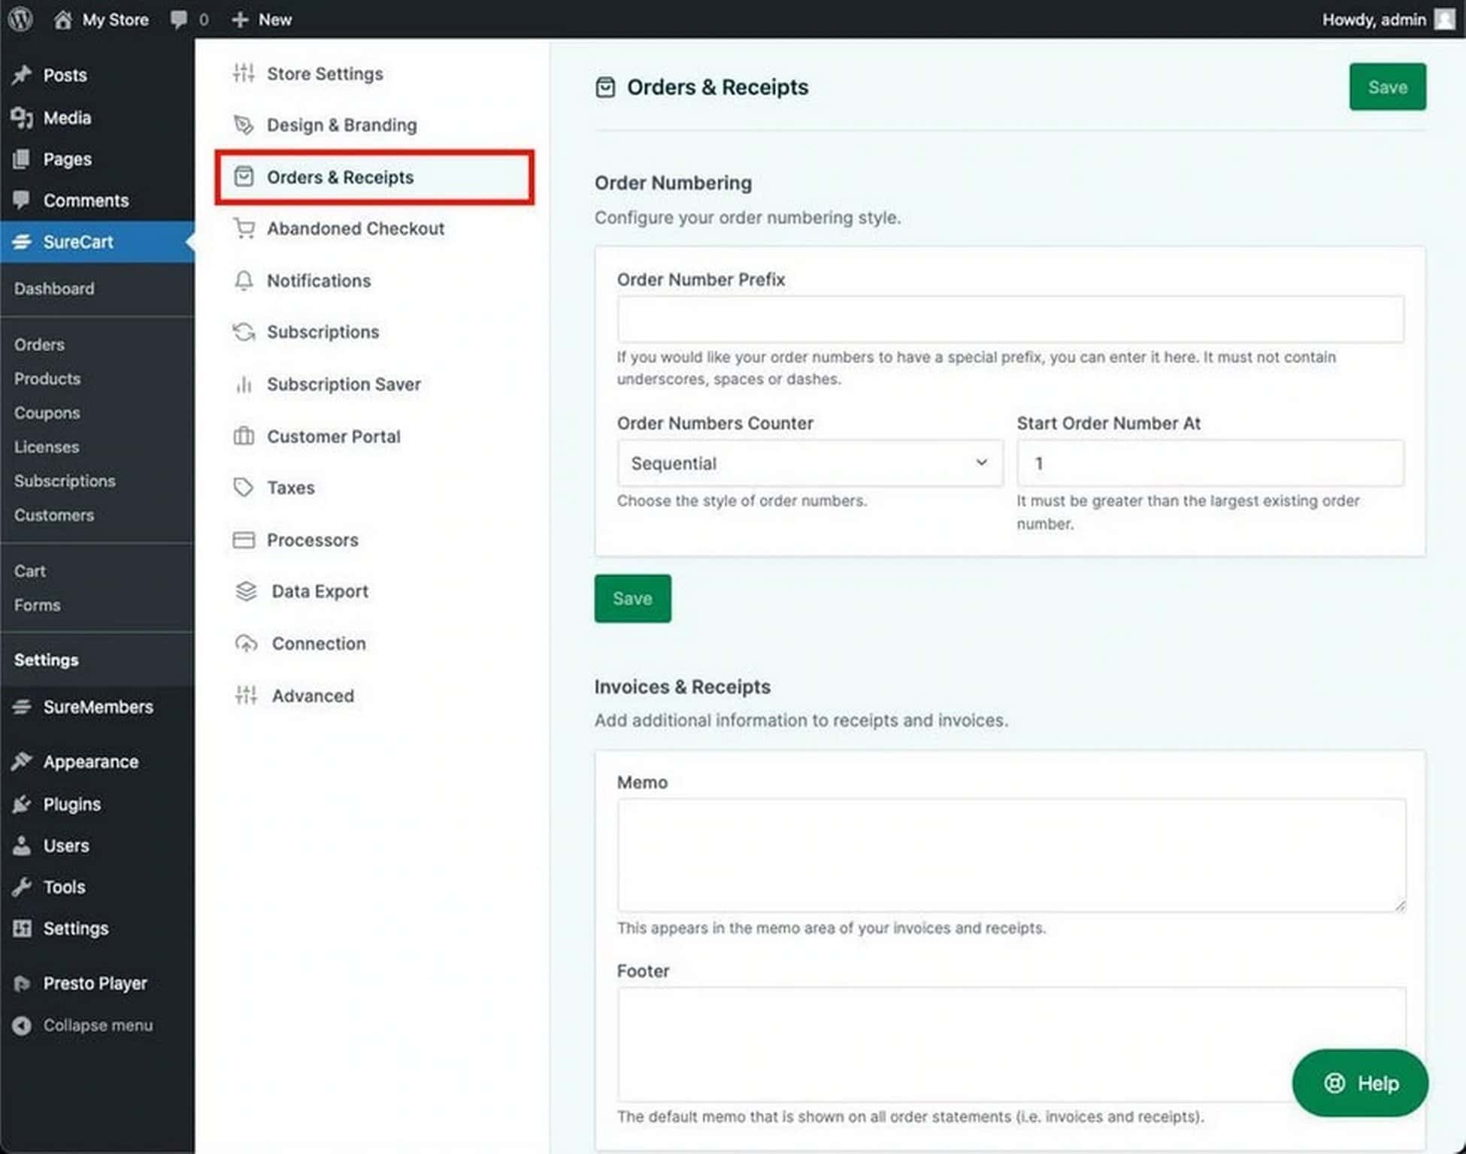The image size is (1466, 1154).
Task: Click the Data Export icon
Action: 245,591
